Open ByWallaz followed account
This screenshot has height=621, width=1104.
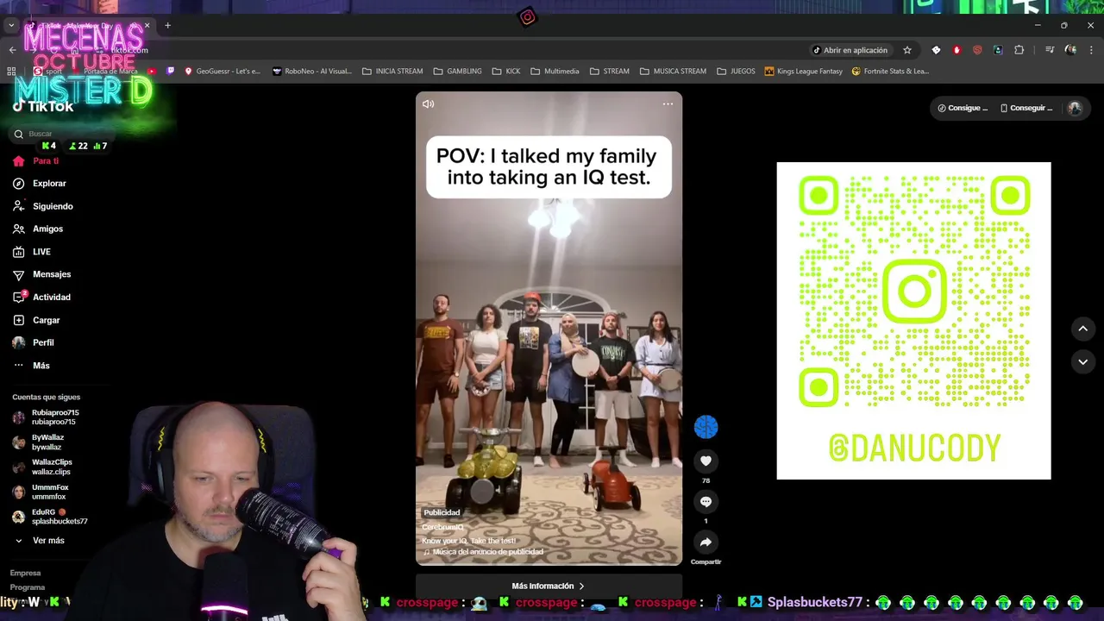point(39,442)
